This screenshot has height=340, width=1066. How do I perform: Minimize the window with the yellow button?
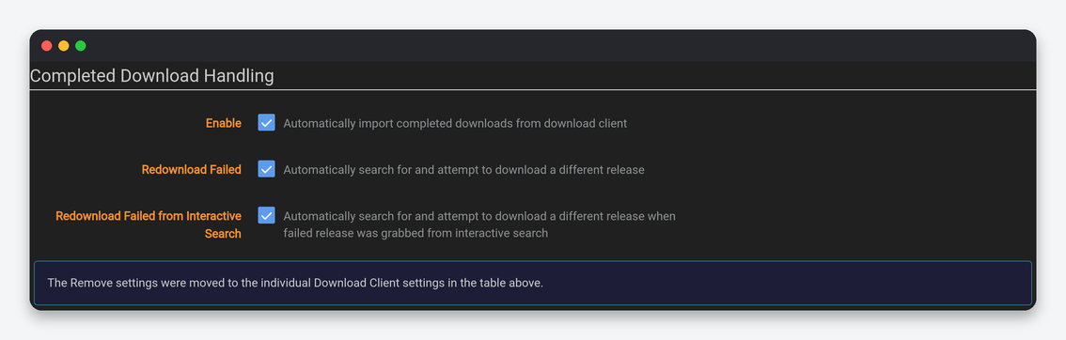tap(64, 46)
